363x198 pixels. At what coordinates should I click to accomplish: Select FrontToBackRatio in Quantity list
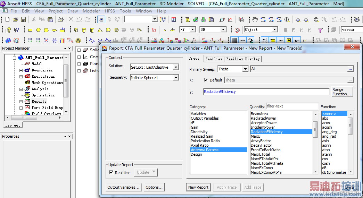[265, 150]
